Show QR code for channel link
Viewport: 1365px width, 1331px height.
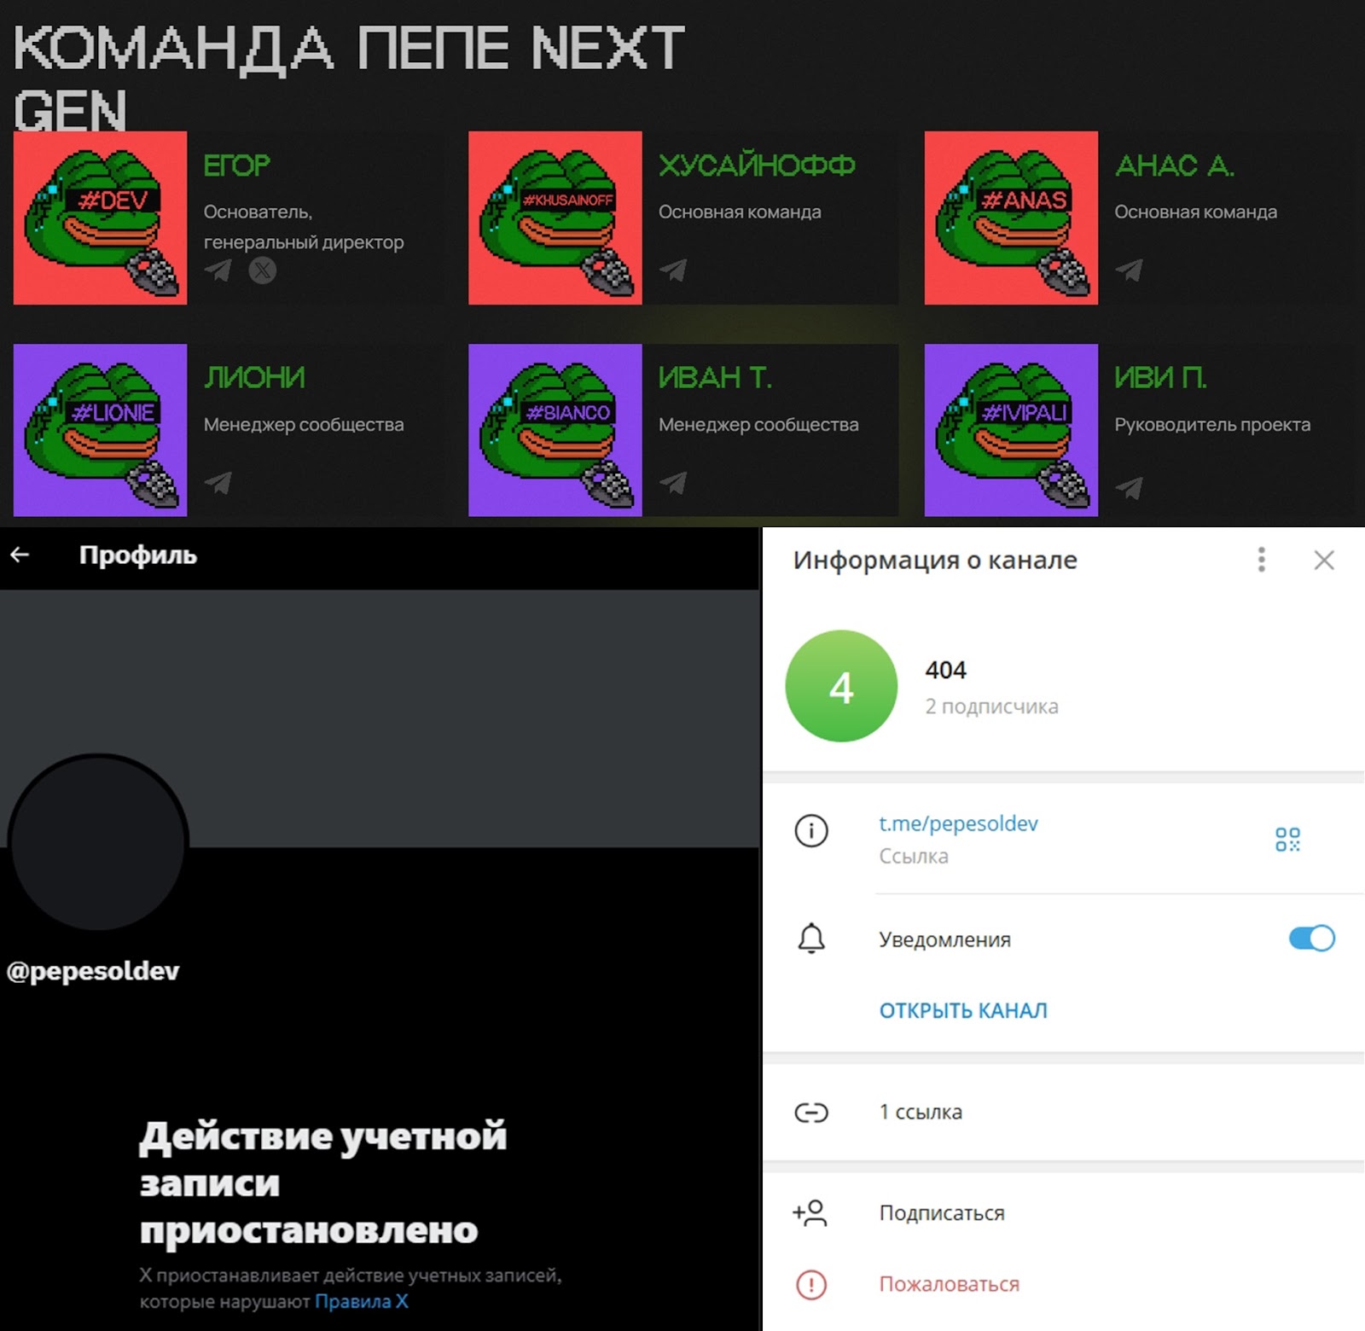coord(1287,839)
